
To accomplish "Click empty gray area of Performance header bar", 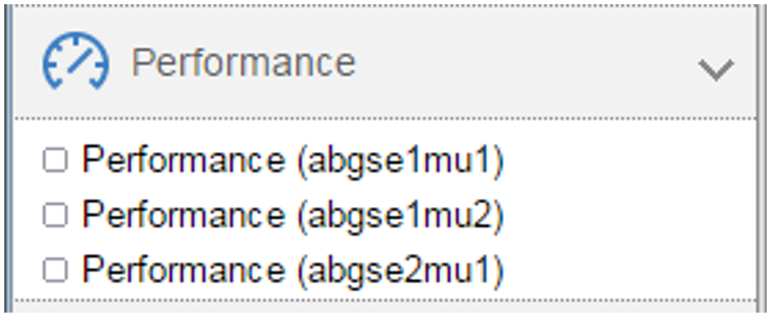I will pyautogui.click(x=526, y=62).
